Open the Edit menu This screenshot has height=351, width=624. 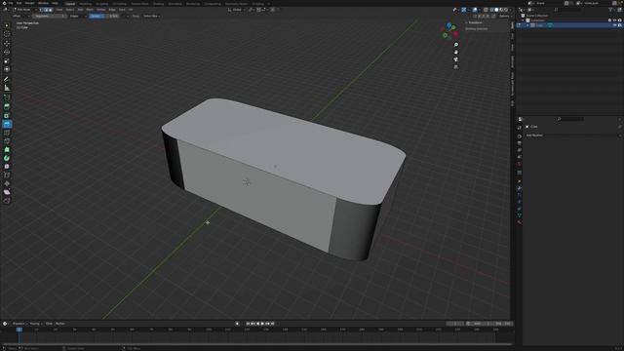tap(19, 3)
